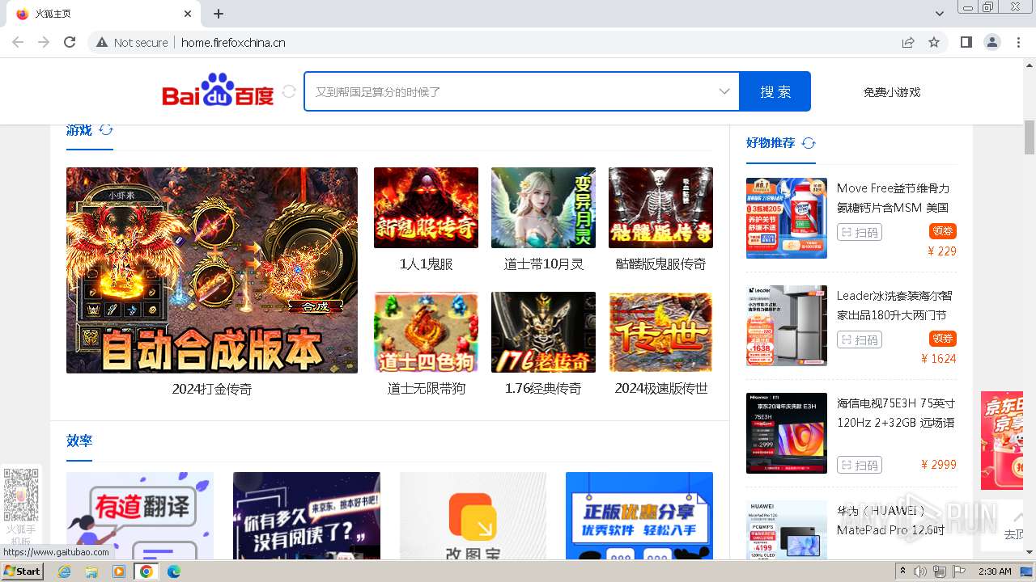Click 领券 badge for Leader fridge
This screenshot has width=1036, height=582.
click(x=943, y=339)
